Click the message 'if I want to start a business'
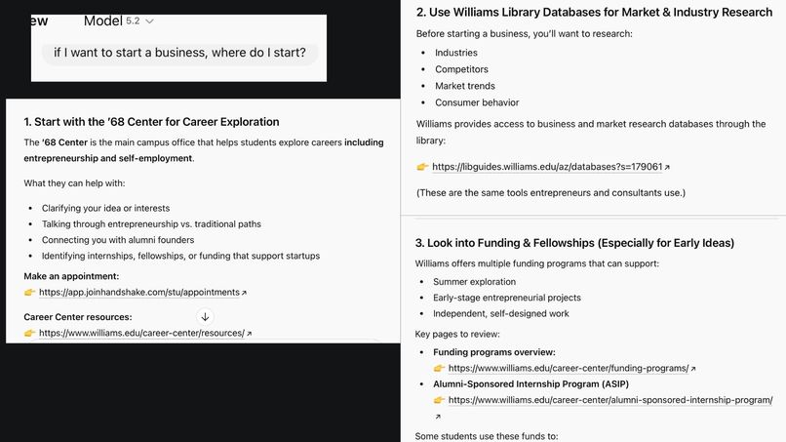The image size is (786, 442). pos(179,53)
